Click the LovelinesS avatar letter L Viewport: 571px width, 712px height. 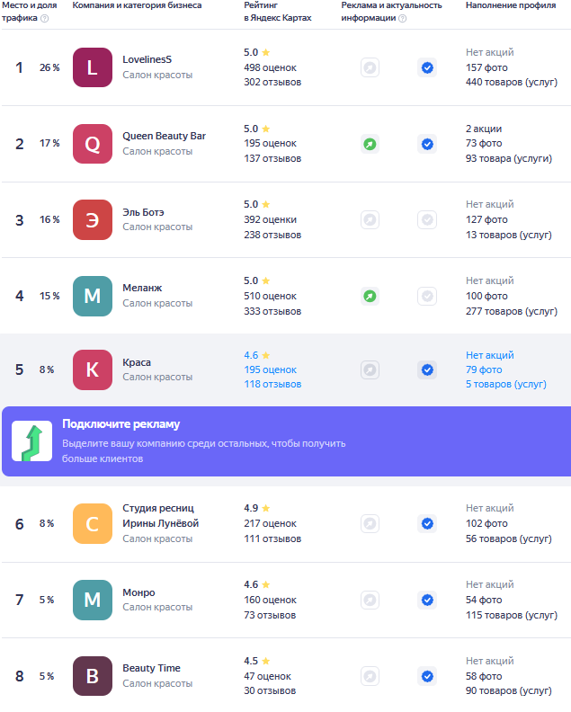tap(93, 67)
